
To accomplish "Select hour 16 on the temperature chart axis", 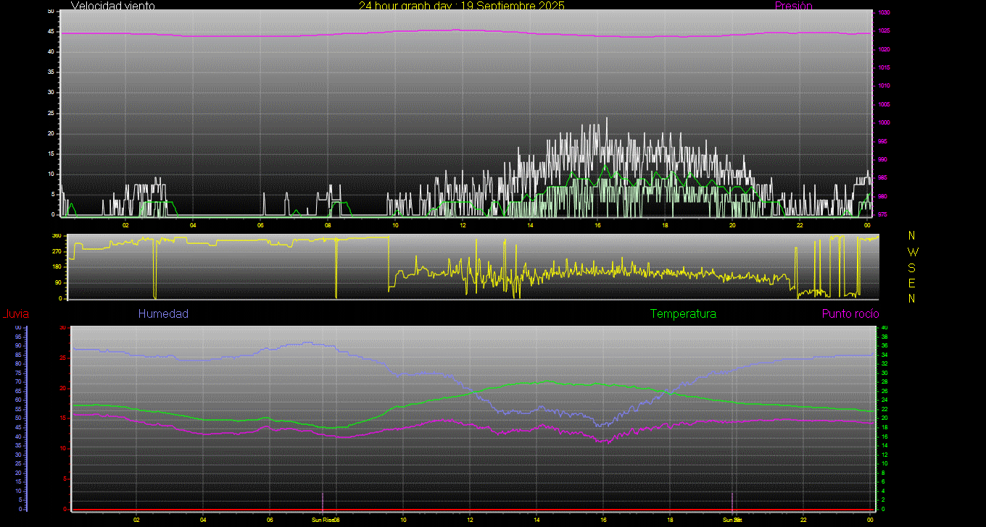I will click(603, 520).
